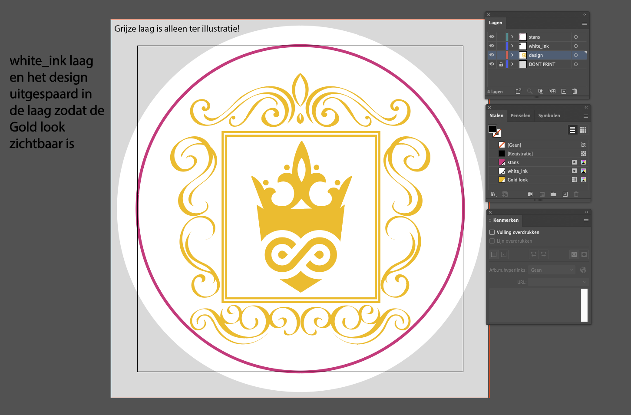Open the Afb.m.hyperlinks dropdown
The image size is (631, 415).
point(552,270)
